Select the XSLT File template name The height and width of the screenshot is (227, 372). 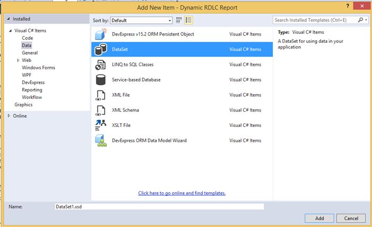(x=121, y=125)
